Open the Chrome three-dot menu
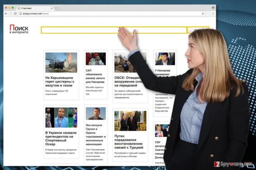Screen dimensions: 256x170 pos(213,14)
